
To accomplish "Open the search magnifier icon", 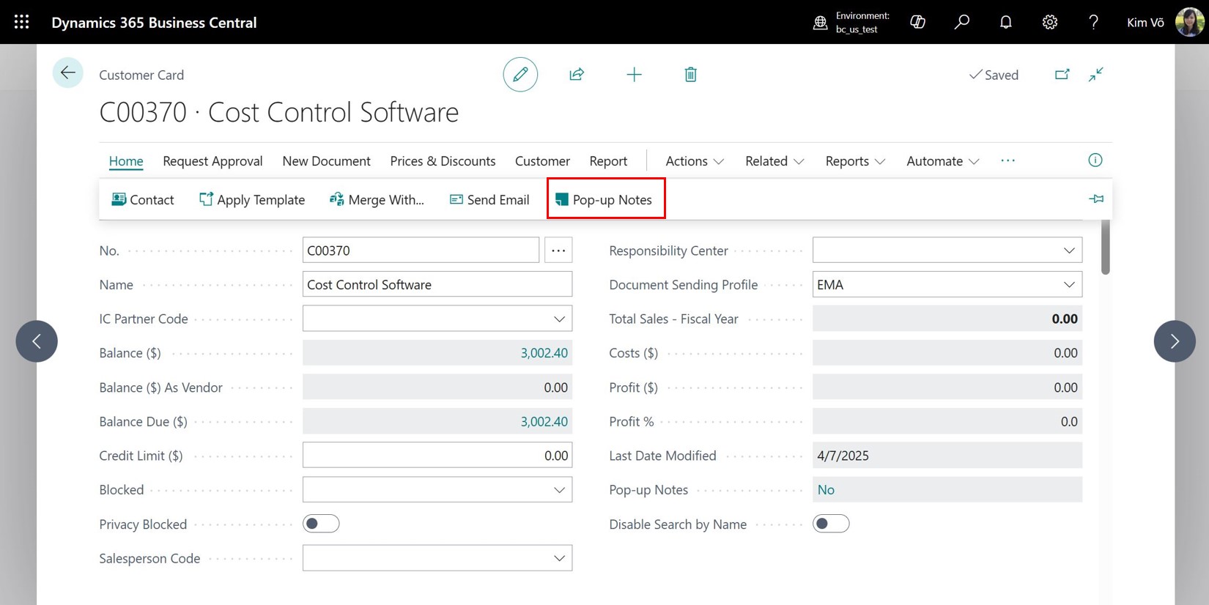I will (x=962, y=22).
